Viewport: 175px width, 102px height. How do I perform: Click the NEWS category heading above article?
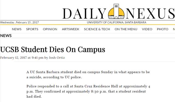6,36
